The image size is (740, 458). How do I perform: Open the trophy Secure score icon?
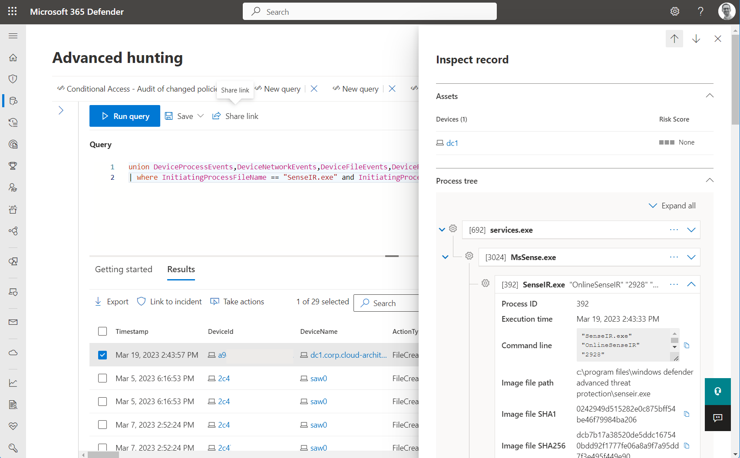[13, 166]
